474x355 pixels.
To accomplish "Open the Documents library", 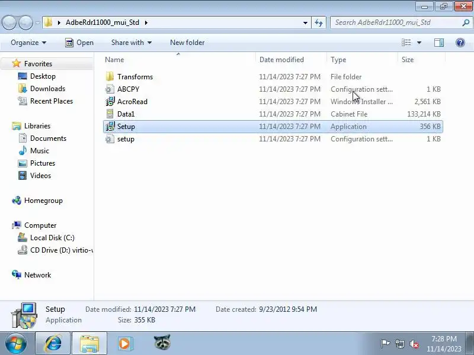I will tap(48, 138).
